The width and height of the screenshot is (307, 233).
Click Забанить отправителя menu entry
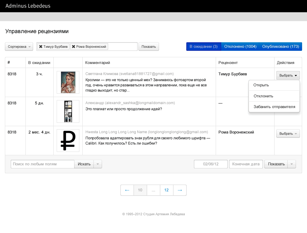coord(274,107)
